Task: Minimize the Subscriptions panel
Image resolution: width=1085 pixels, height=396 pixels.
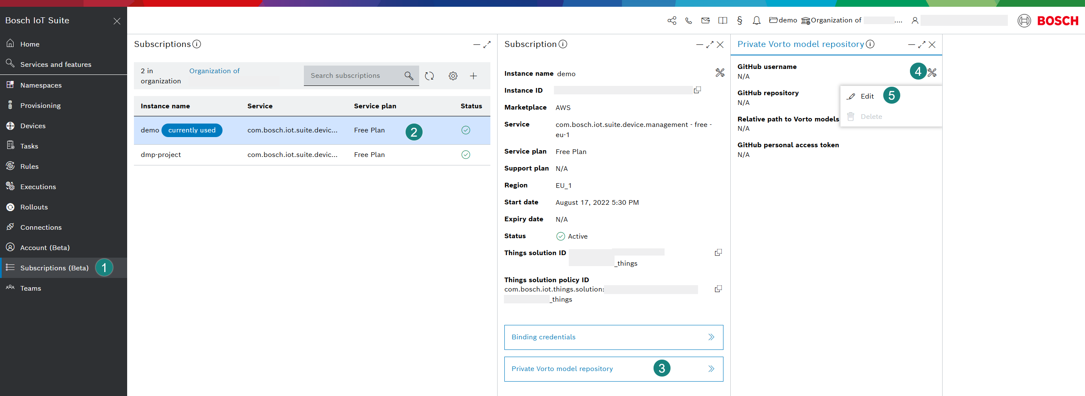Action: [x=477, y=44]
